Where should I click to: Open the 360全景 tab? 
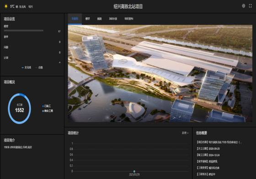[113, 19]
